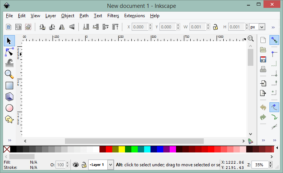Image resolution: width=283 pixels, height=173 pixels.
Task: Click the Print document icon
Action: point(263,69)
